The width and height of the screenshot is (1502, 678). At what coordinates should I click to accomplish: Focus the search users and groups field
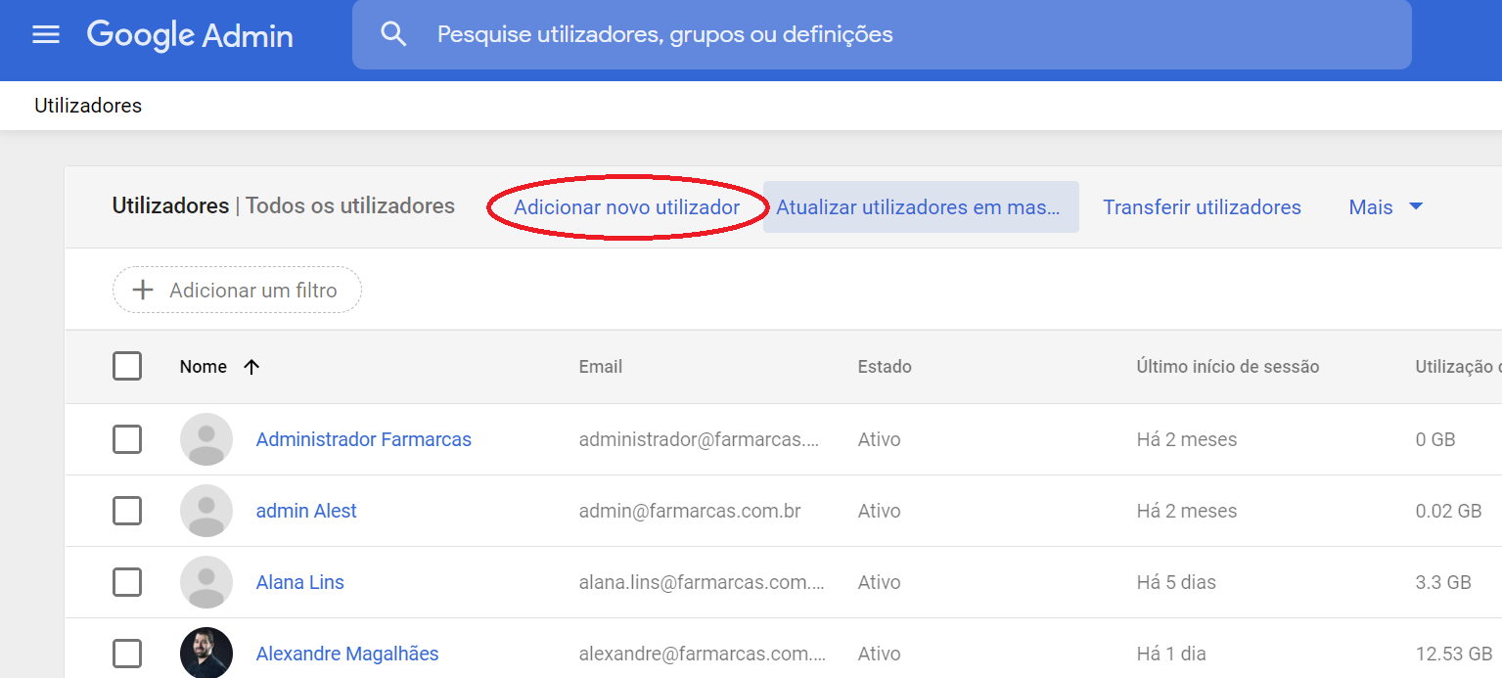coord(881,35)
